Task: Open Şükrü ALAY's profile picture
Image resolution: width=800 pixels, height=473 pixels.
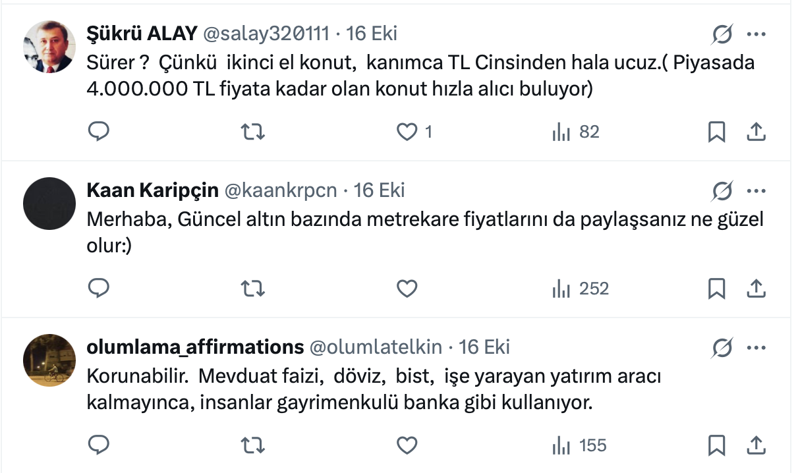Action: point(49,46)
